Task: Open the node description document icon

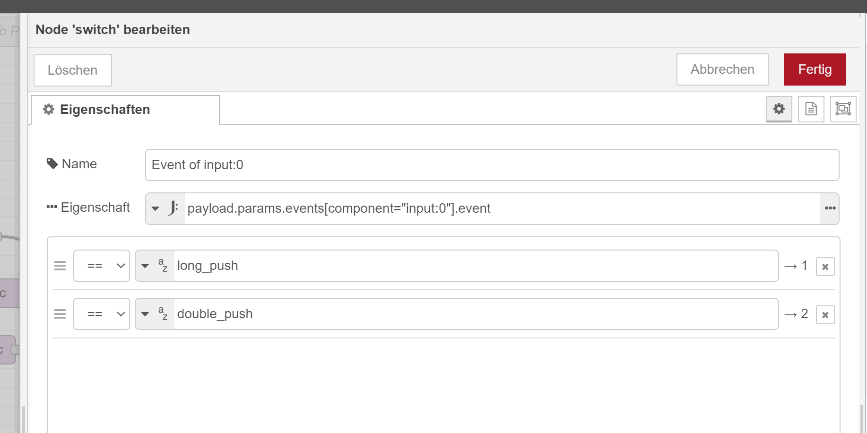Action: tap(811, 109)
